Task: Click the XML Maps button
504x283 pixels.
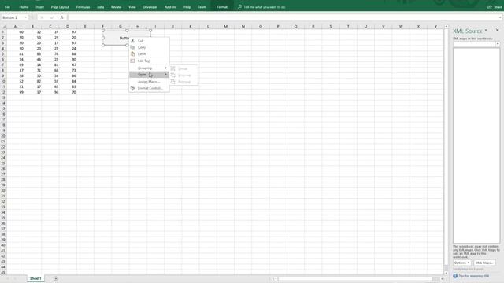Action: click(x=484, y=263)
